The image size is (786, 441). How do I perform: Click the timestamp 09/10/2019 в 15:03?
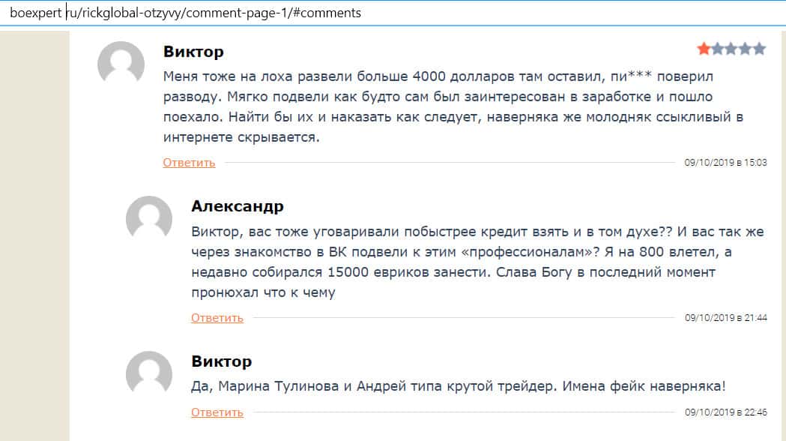[725, 163]
